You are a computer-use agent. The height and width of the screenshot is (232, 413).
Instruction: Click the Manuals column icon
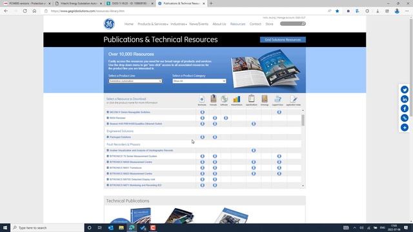pos(214,99)
